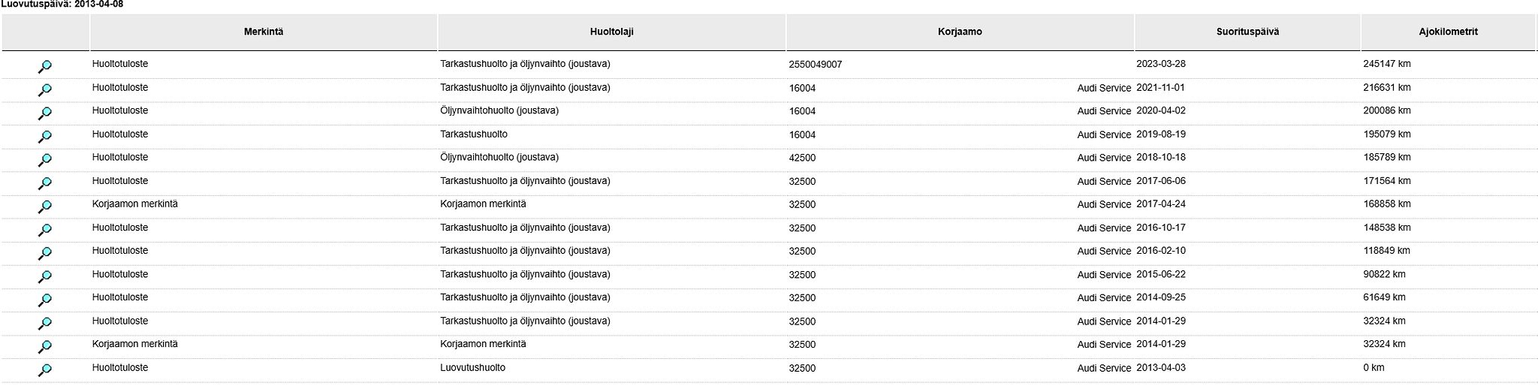Screen dimensions: 1538x389
Task: Select the Luovutushuolto service type text
Action: [x=472, y=368]
